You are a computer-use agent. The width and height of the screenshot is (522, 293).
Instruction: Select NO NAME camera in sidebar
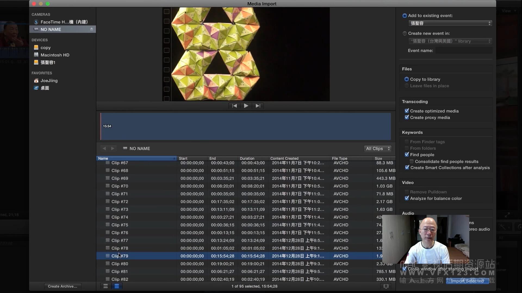click(63, 29)
